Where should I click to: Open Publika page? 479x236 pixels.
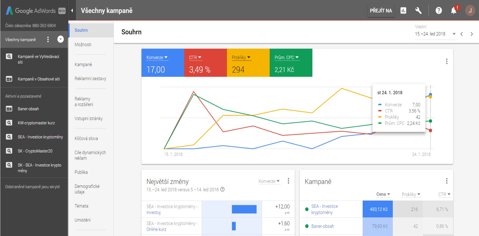pos(81,172)
